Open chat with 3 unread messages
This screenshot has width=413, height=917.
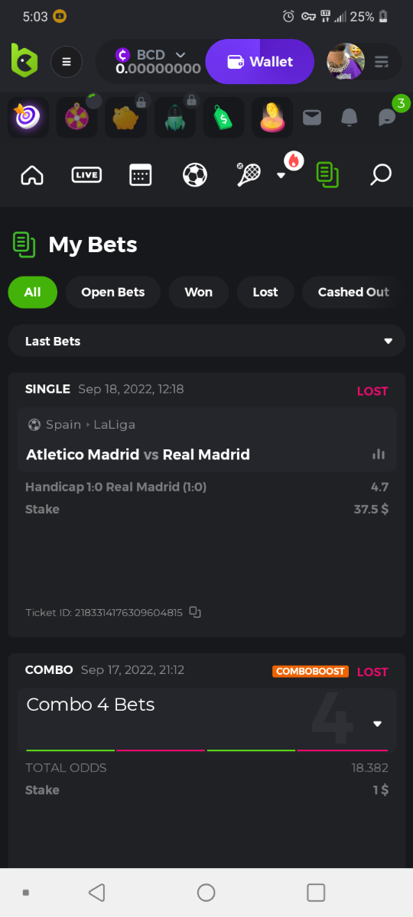pyautogui.click(x=387, y=117)
